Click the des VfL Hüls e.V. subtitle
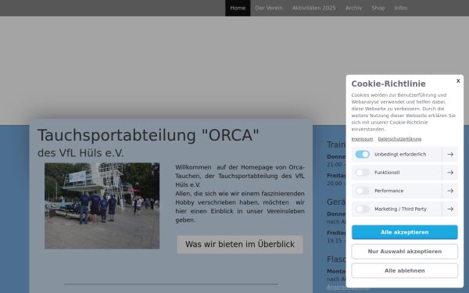 pyautogui.click(x=81, y=153)
